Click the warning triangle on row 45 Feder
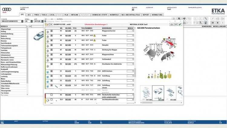 tap(94, 40)
